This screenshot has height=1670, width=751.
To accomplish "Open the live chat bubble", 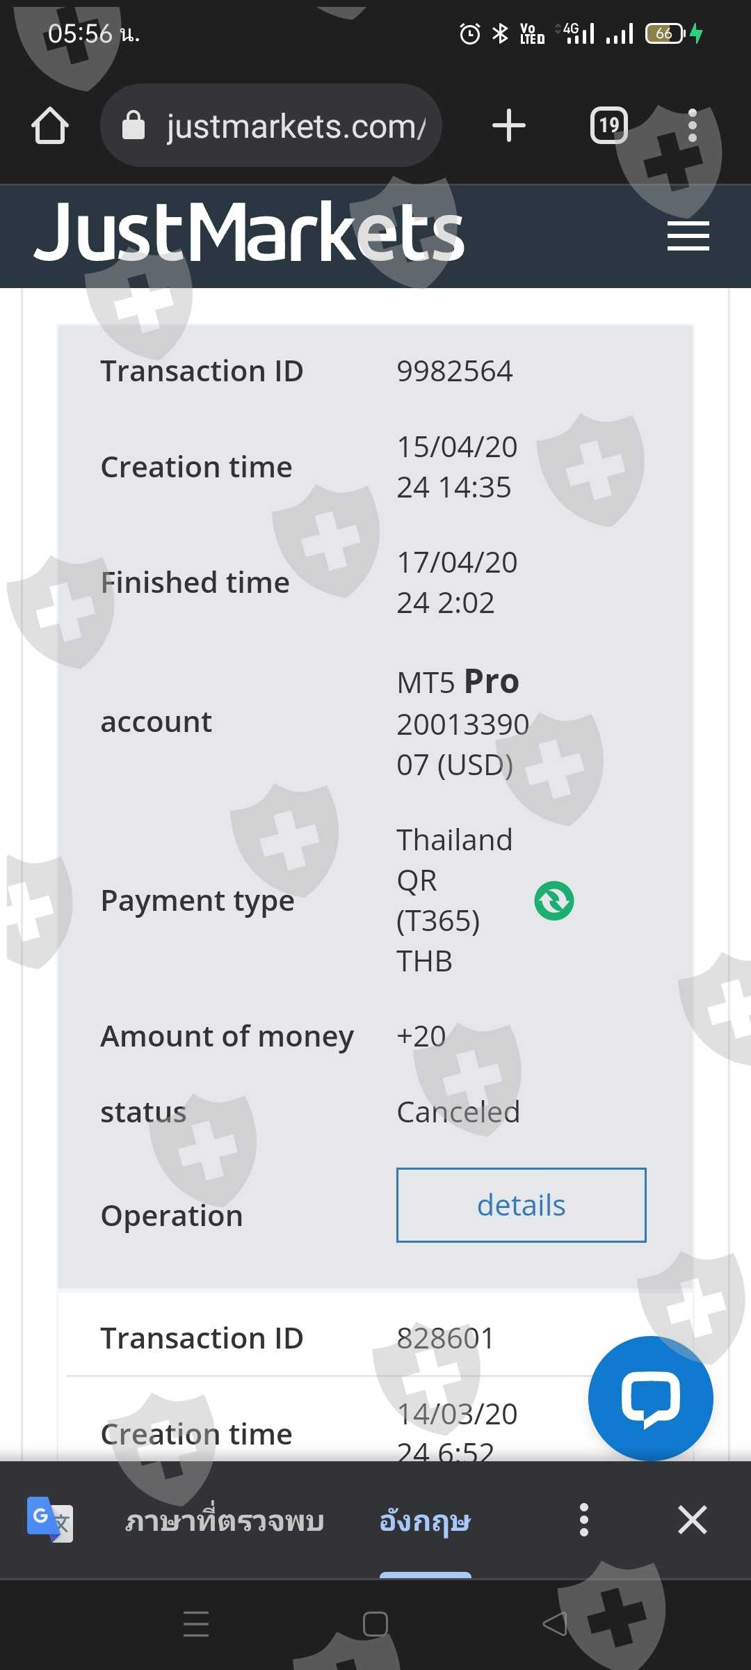I will point(650,1399).
